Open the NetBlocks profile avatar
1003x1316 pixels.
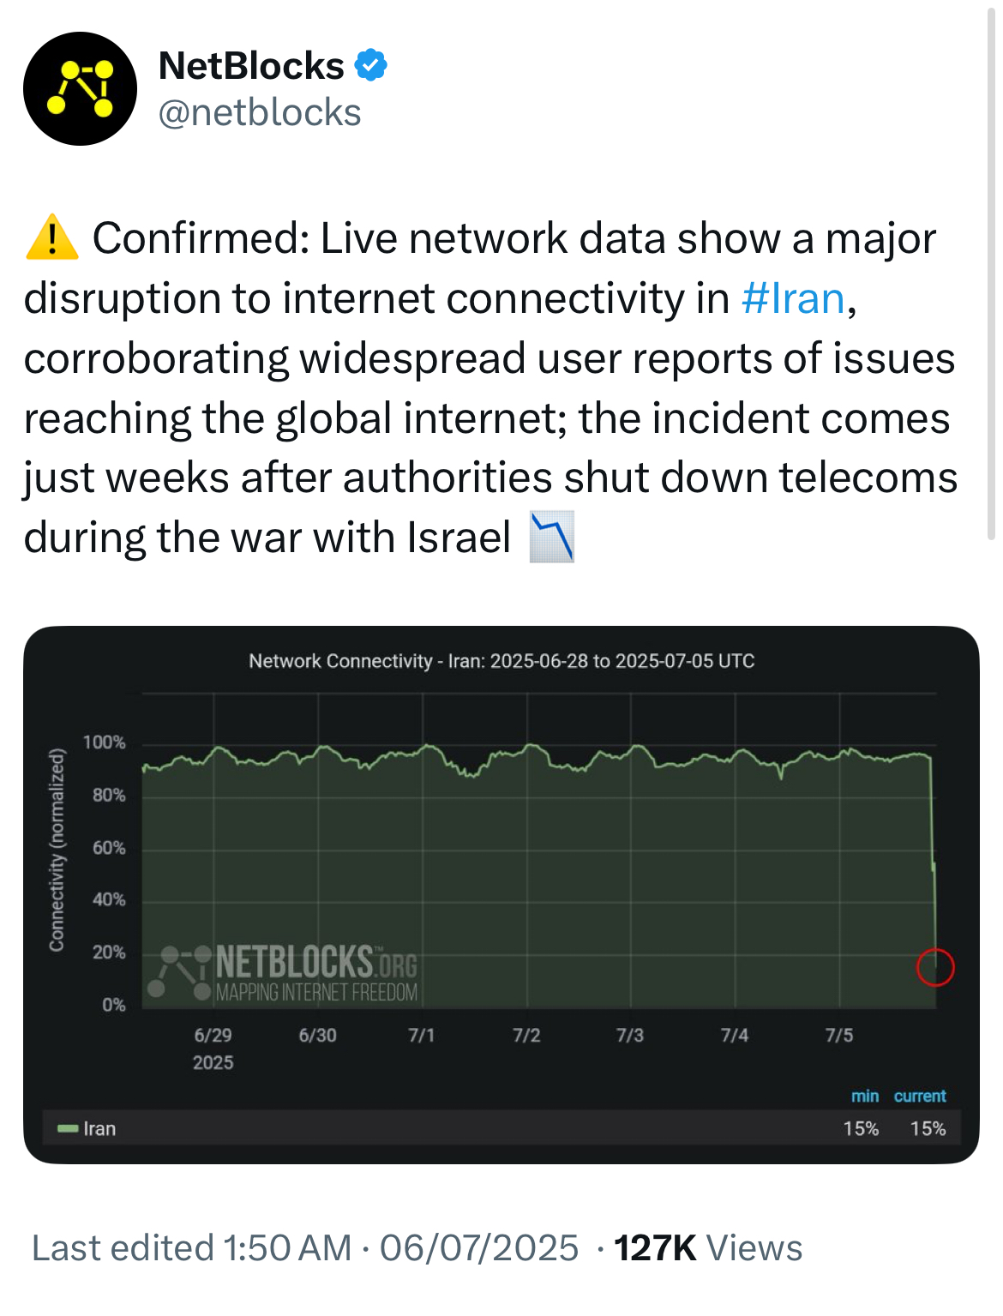pyautogui.click(x=80, y=88)
